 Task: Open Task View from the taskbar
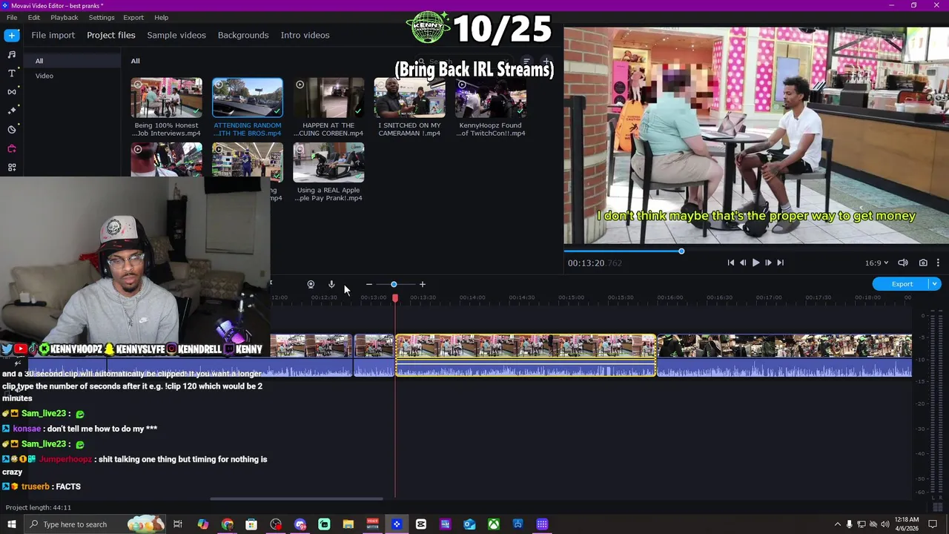point(178,524)
